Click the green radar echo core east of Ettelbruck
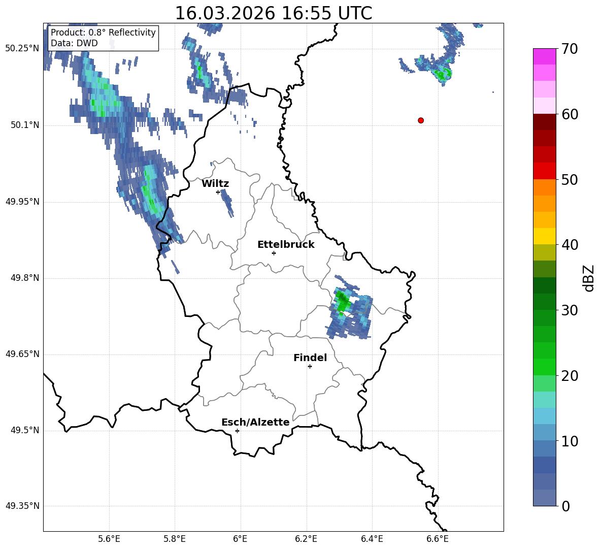 [x=342, y=302]
